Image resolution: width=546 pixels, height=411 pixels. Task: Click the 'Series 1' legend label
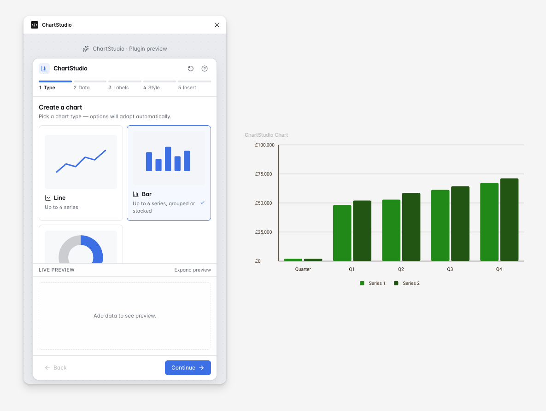pyautogui.click(x=377, y=284)
